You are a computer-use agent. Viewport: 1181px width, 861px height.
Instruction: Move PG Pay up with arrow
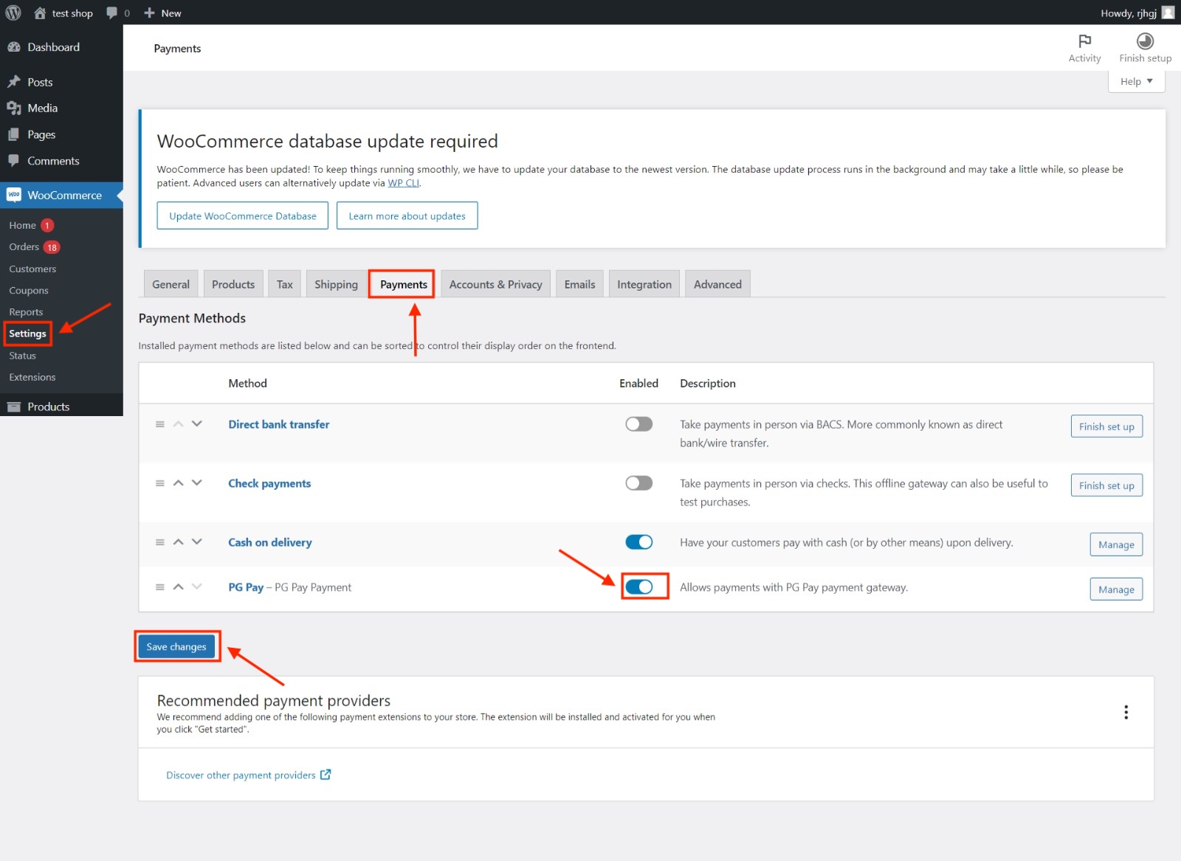178,587
